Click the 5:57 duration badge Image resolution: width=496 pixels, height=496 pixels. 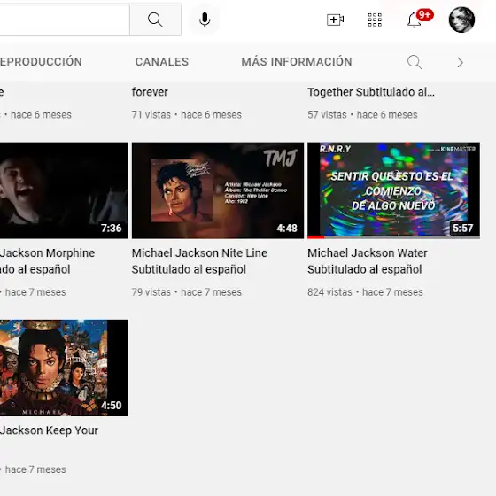[x=462, y=229]
